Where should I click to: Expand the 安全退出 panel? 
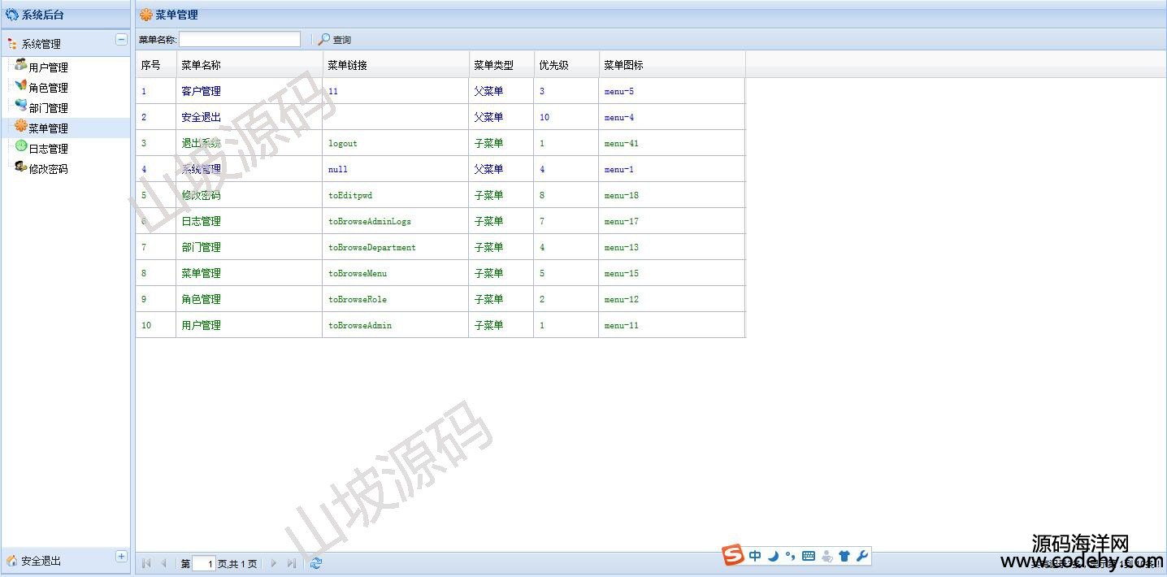[x=121, y=557]
